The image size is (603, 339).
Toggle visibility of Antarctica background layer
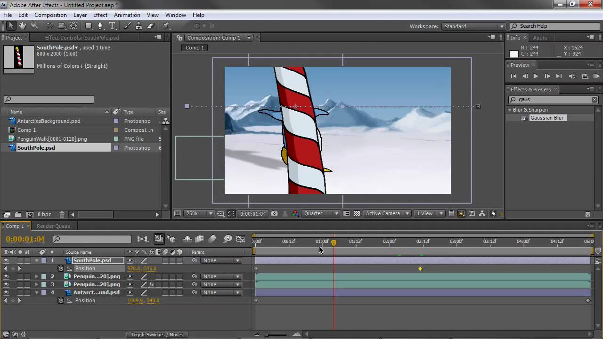point(6,292)
